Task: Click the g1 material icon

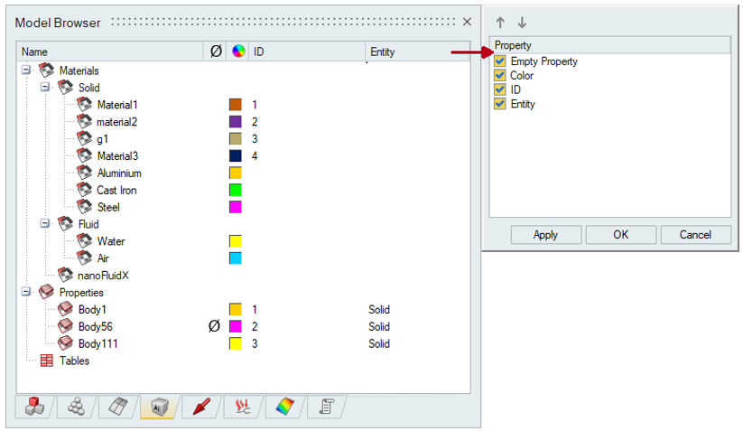Action: point(84,138)
